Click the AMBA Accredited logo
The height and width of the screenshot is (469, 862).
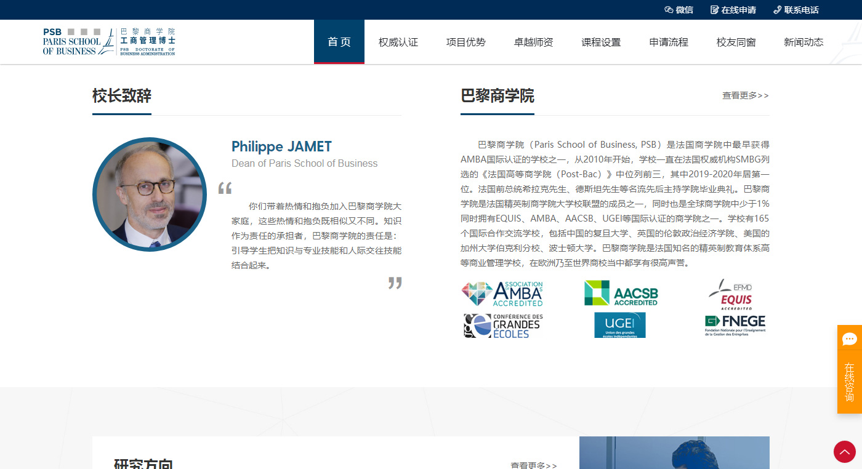[502, 294]
